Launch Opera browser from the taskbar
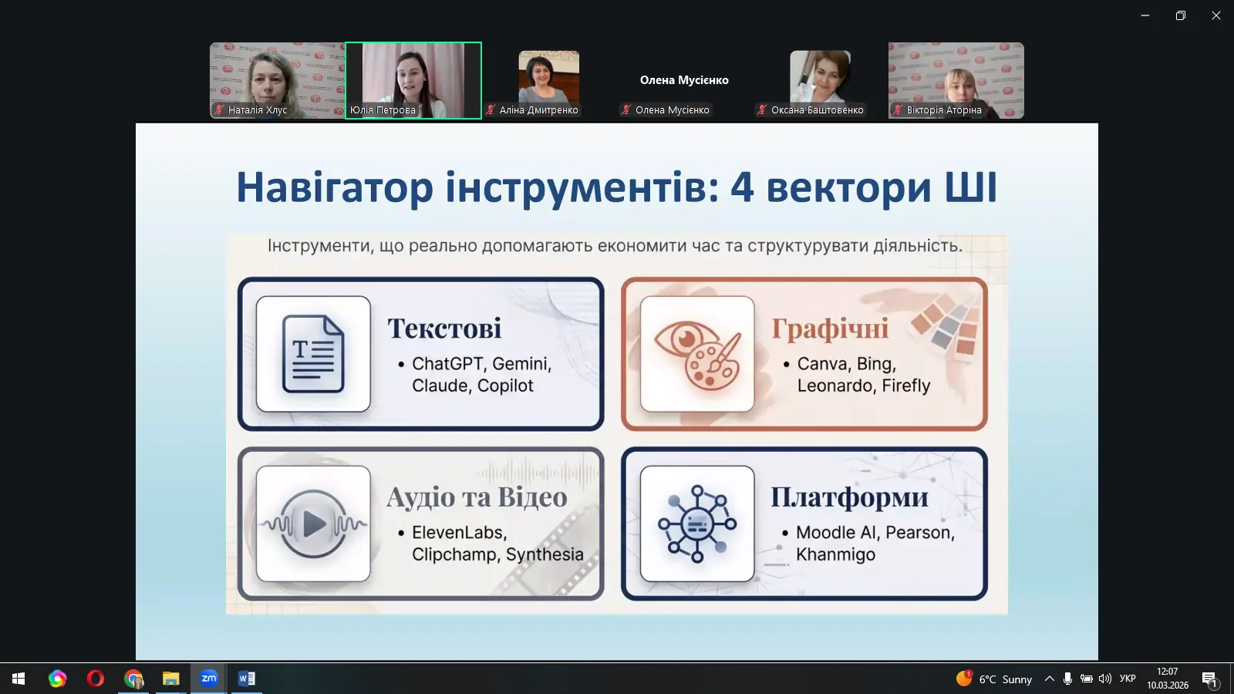 coord(96,679)
